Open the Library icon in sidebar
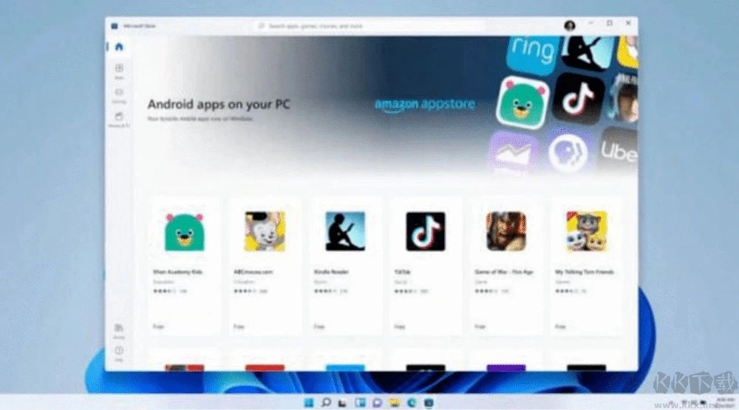This screenshot has width=739, height=410. pyautogui.click(x=119, y=329)
